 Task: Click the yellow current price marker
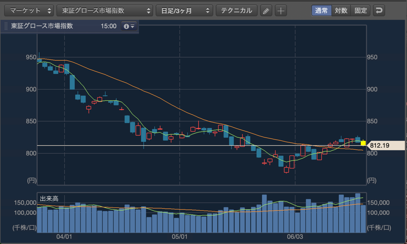(363, 143)
